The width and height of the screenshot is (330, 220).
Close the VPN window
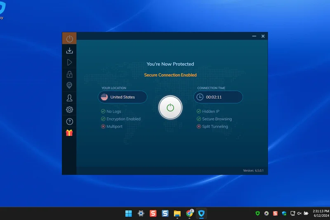coord(263,36)
